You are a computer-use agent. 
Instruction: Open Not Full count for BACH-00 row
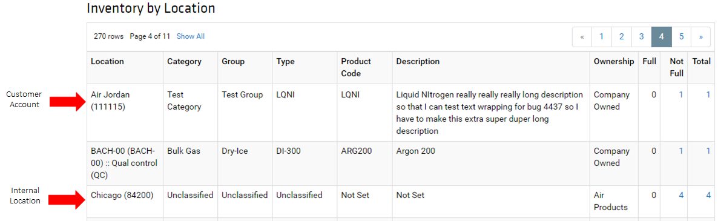tap(681, 151)
